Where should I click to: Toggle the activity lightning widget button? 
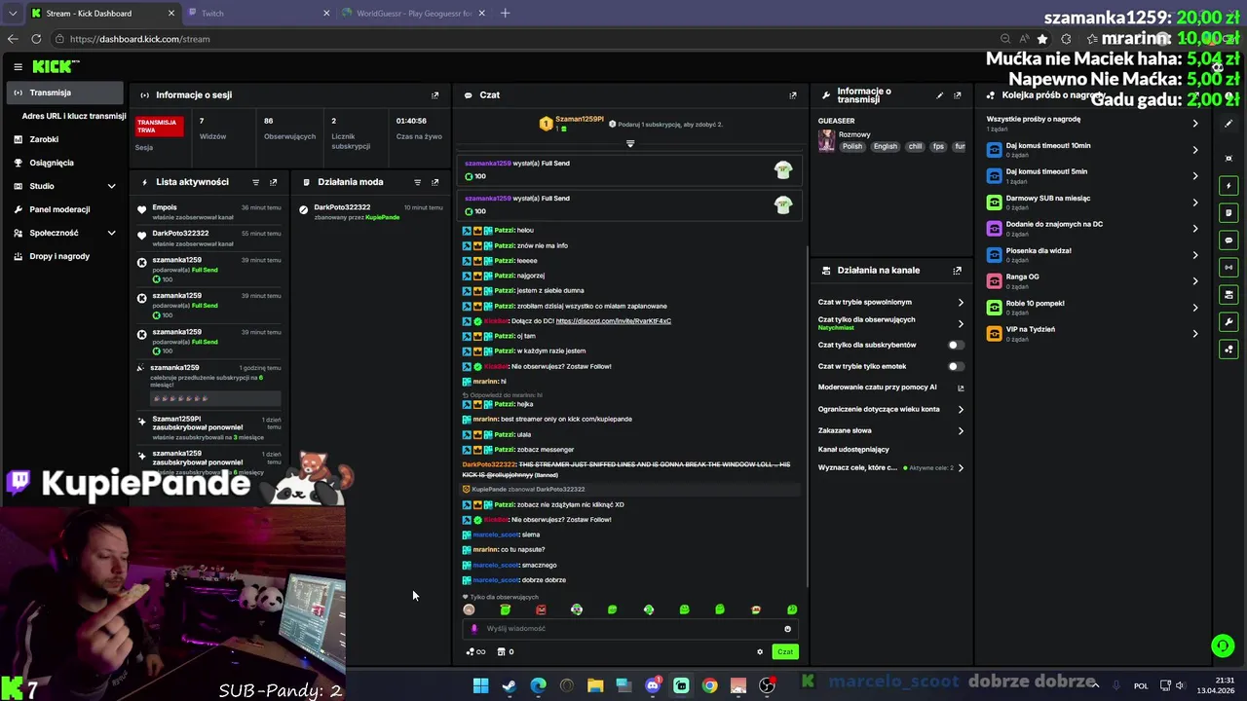click(x=1228, y=185)
